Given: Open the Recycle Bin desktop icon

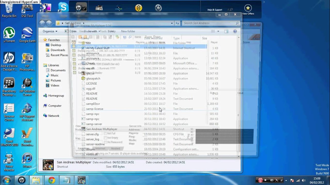Looking at the screenshot, I should 9,11.
